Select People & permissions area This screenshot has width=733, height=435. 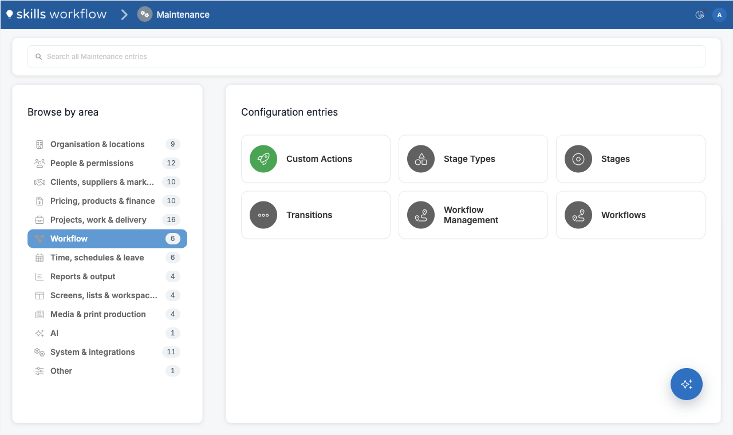(107, 163)
